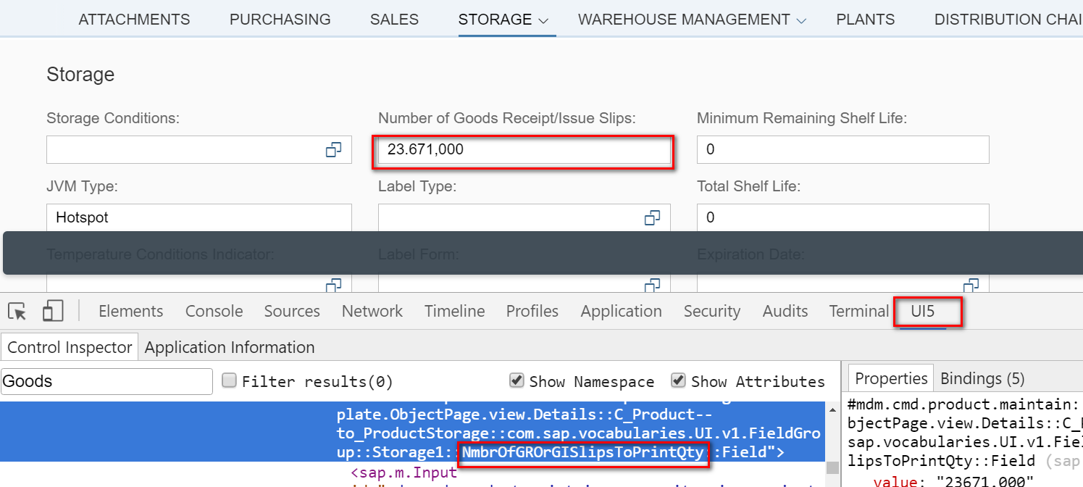1083x487 pixels.
Task: Open value help icon for Temperature Conditions Indicator
Action: [x=333, y=285]
